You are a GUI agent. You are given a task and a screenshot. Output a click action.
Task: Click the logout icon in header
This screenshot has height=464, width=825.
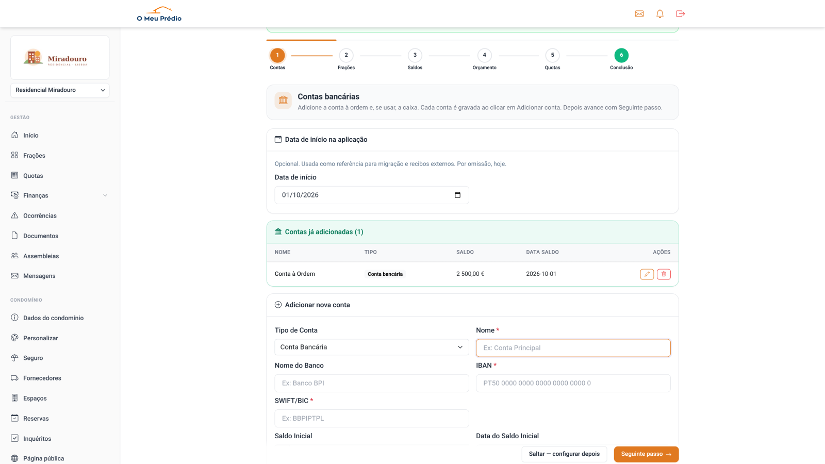[681, 14]
